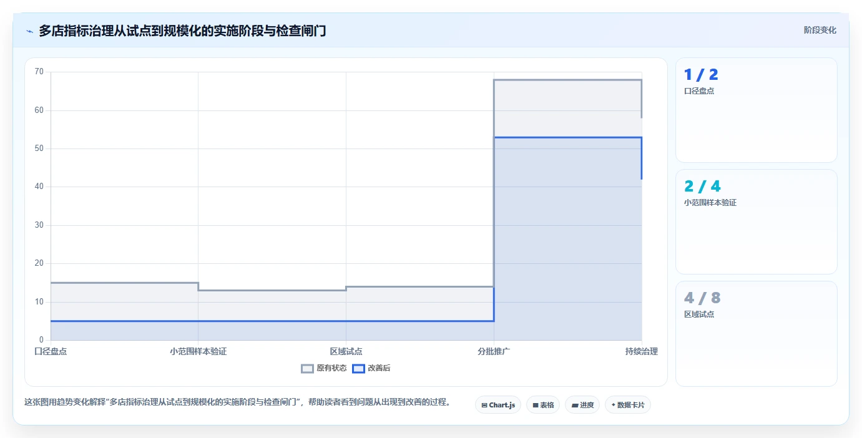
Task: Click y-axis value 10
Action: [x=39, y=302]
